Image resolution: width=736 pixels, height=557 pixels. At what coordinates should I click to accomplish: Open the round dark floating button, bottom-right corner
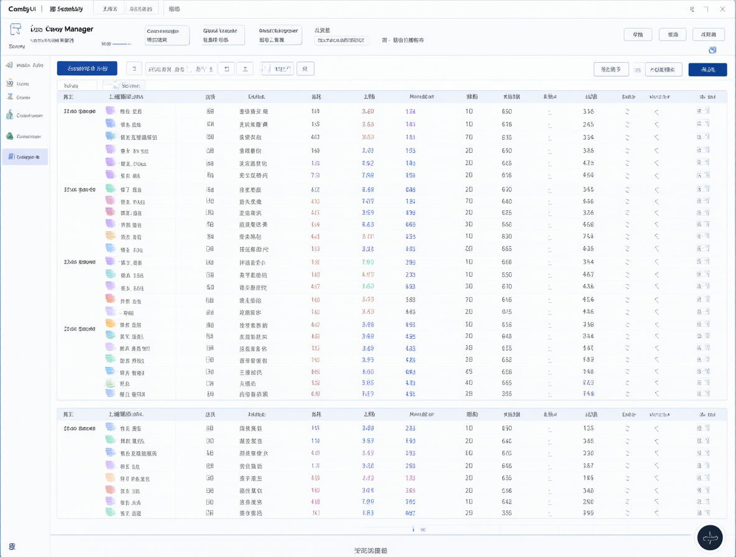(710, 537)
